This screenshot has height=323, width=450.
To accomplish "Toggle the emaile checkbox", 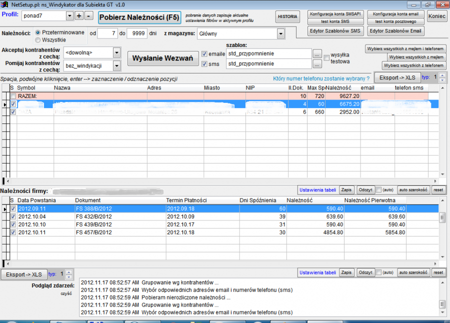I will pos(204,54).
